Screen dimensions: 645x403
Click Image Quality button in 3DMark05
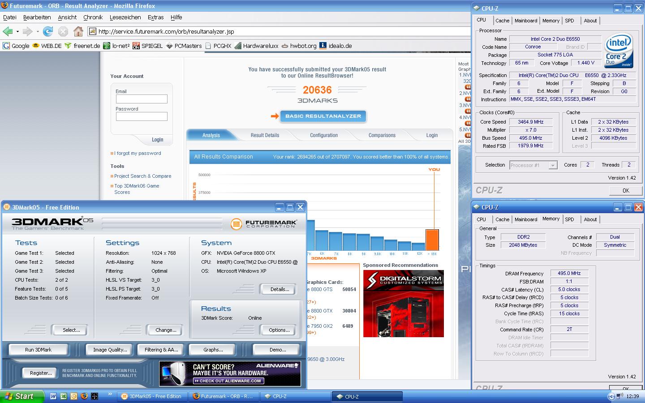pyautogui.click(x=110, y=350)
